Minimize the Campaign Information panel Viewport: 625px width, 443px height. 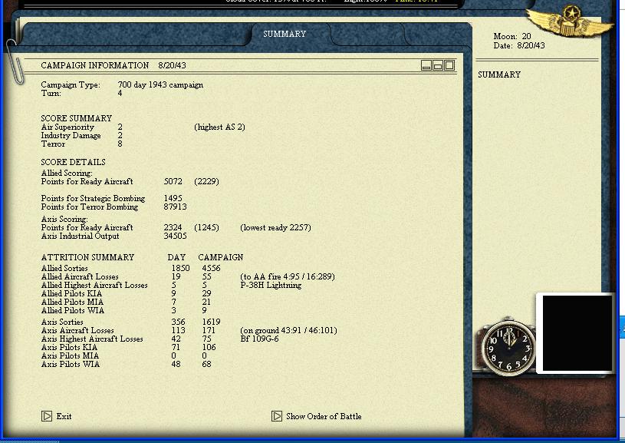[x=426, y=65]
